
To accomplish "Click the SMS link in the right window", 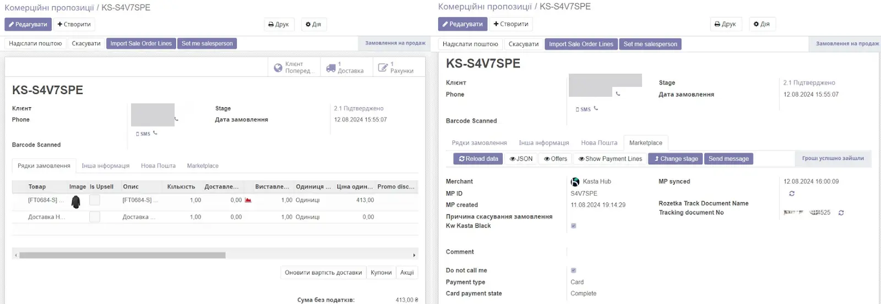I will coord(583,109).
